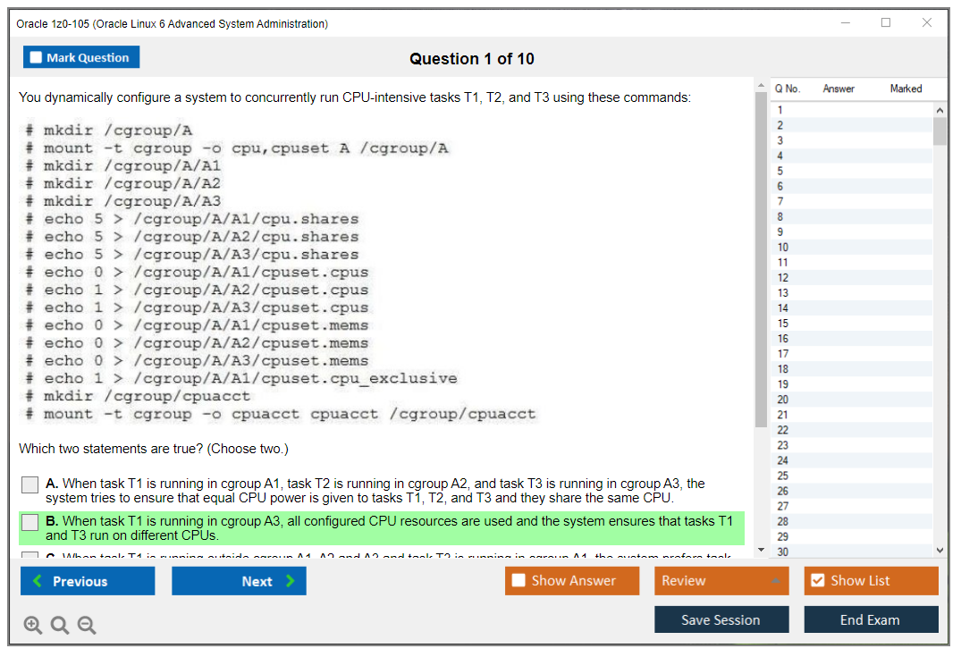Select answer option B checkbox

click(x=30, y=522)
